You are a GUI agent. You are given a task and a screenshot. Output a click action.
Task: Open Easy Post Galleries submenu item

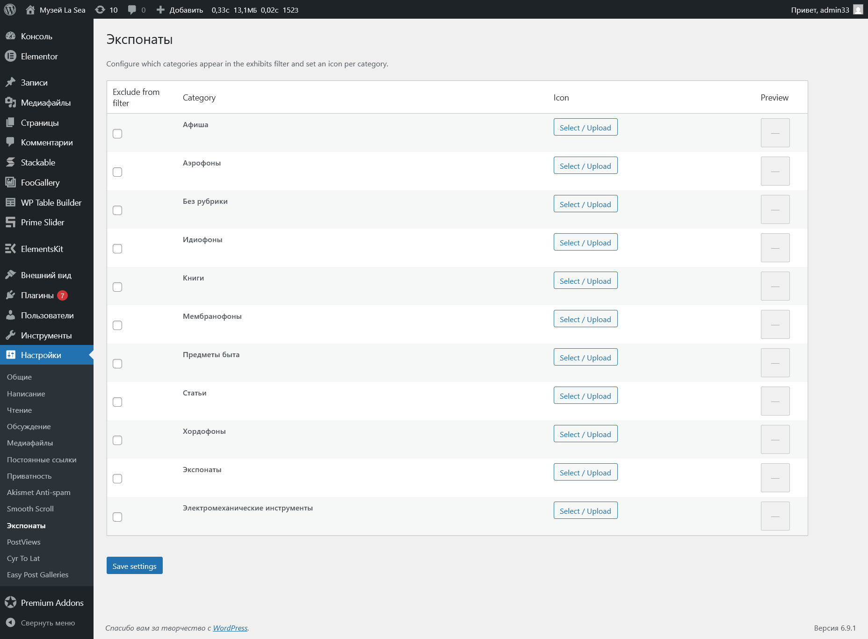[37, 574]
